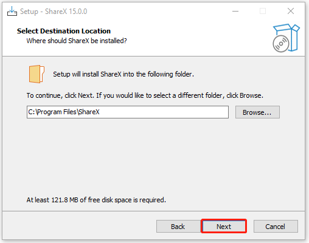This screenshot has width=309, height=243.
Task: Click the "Setup - ShareX 15.0.0" window title
Action: (x=54, y=12)
